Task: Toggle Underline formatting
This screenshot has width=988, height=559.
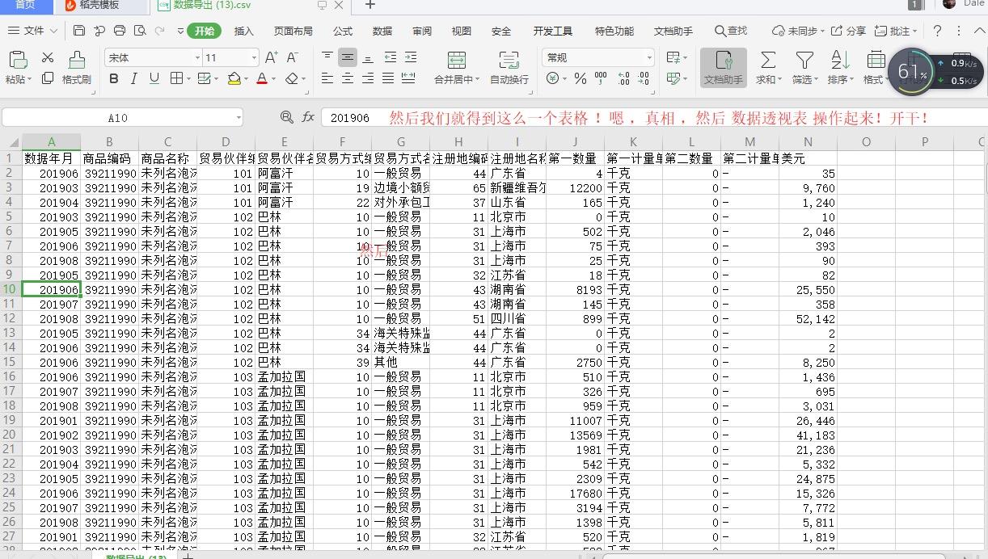Action: pos(154,78)
